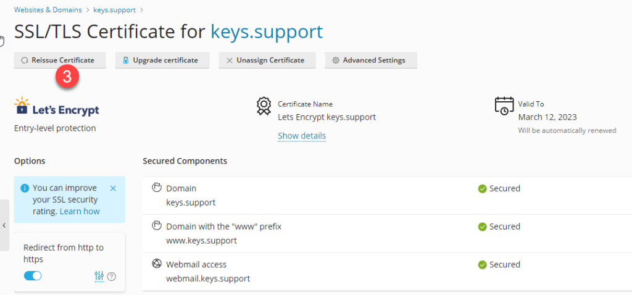Follow the Learn how link

pyautogui.click(x=80, y=211)
